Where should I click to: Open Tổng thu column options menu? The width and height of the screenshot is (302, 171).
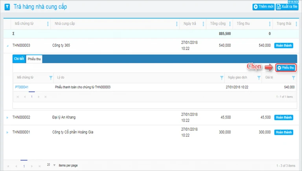tap(270, 24)
